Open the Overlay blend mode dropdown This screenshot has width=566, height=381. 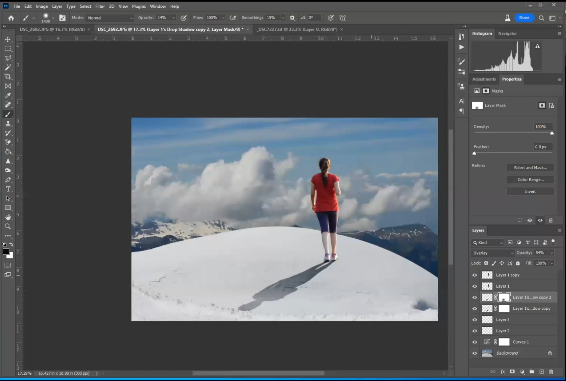(493, 253)
